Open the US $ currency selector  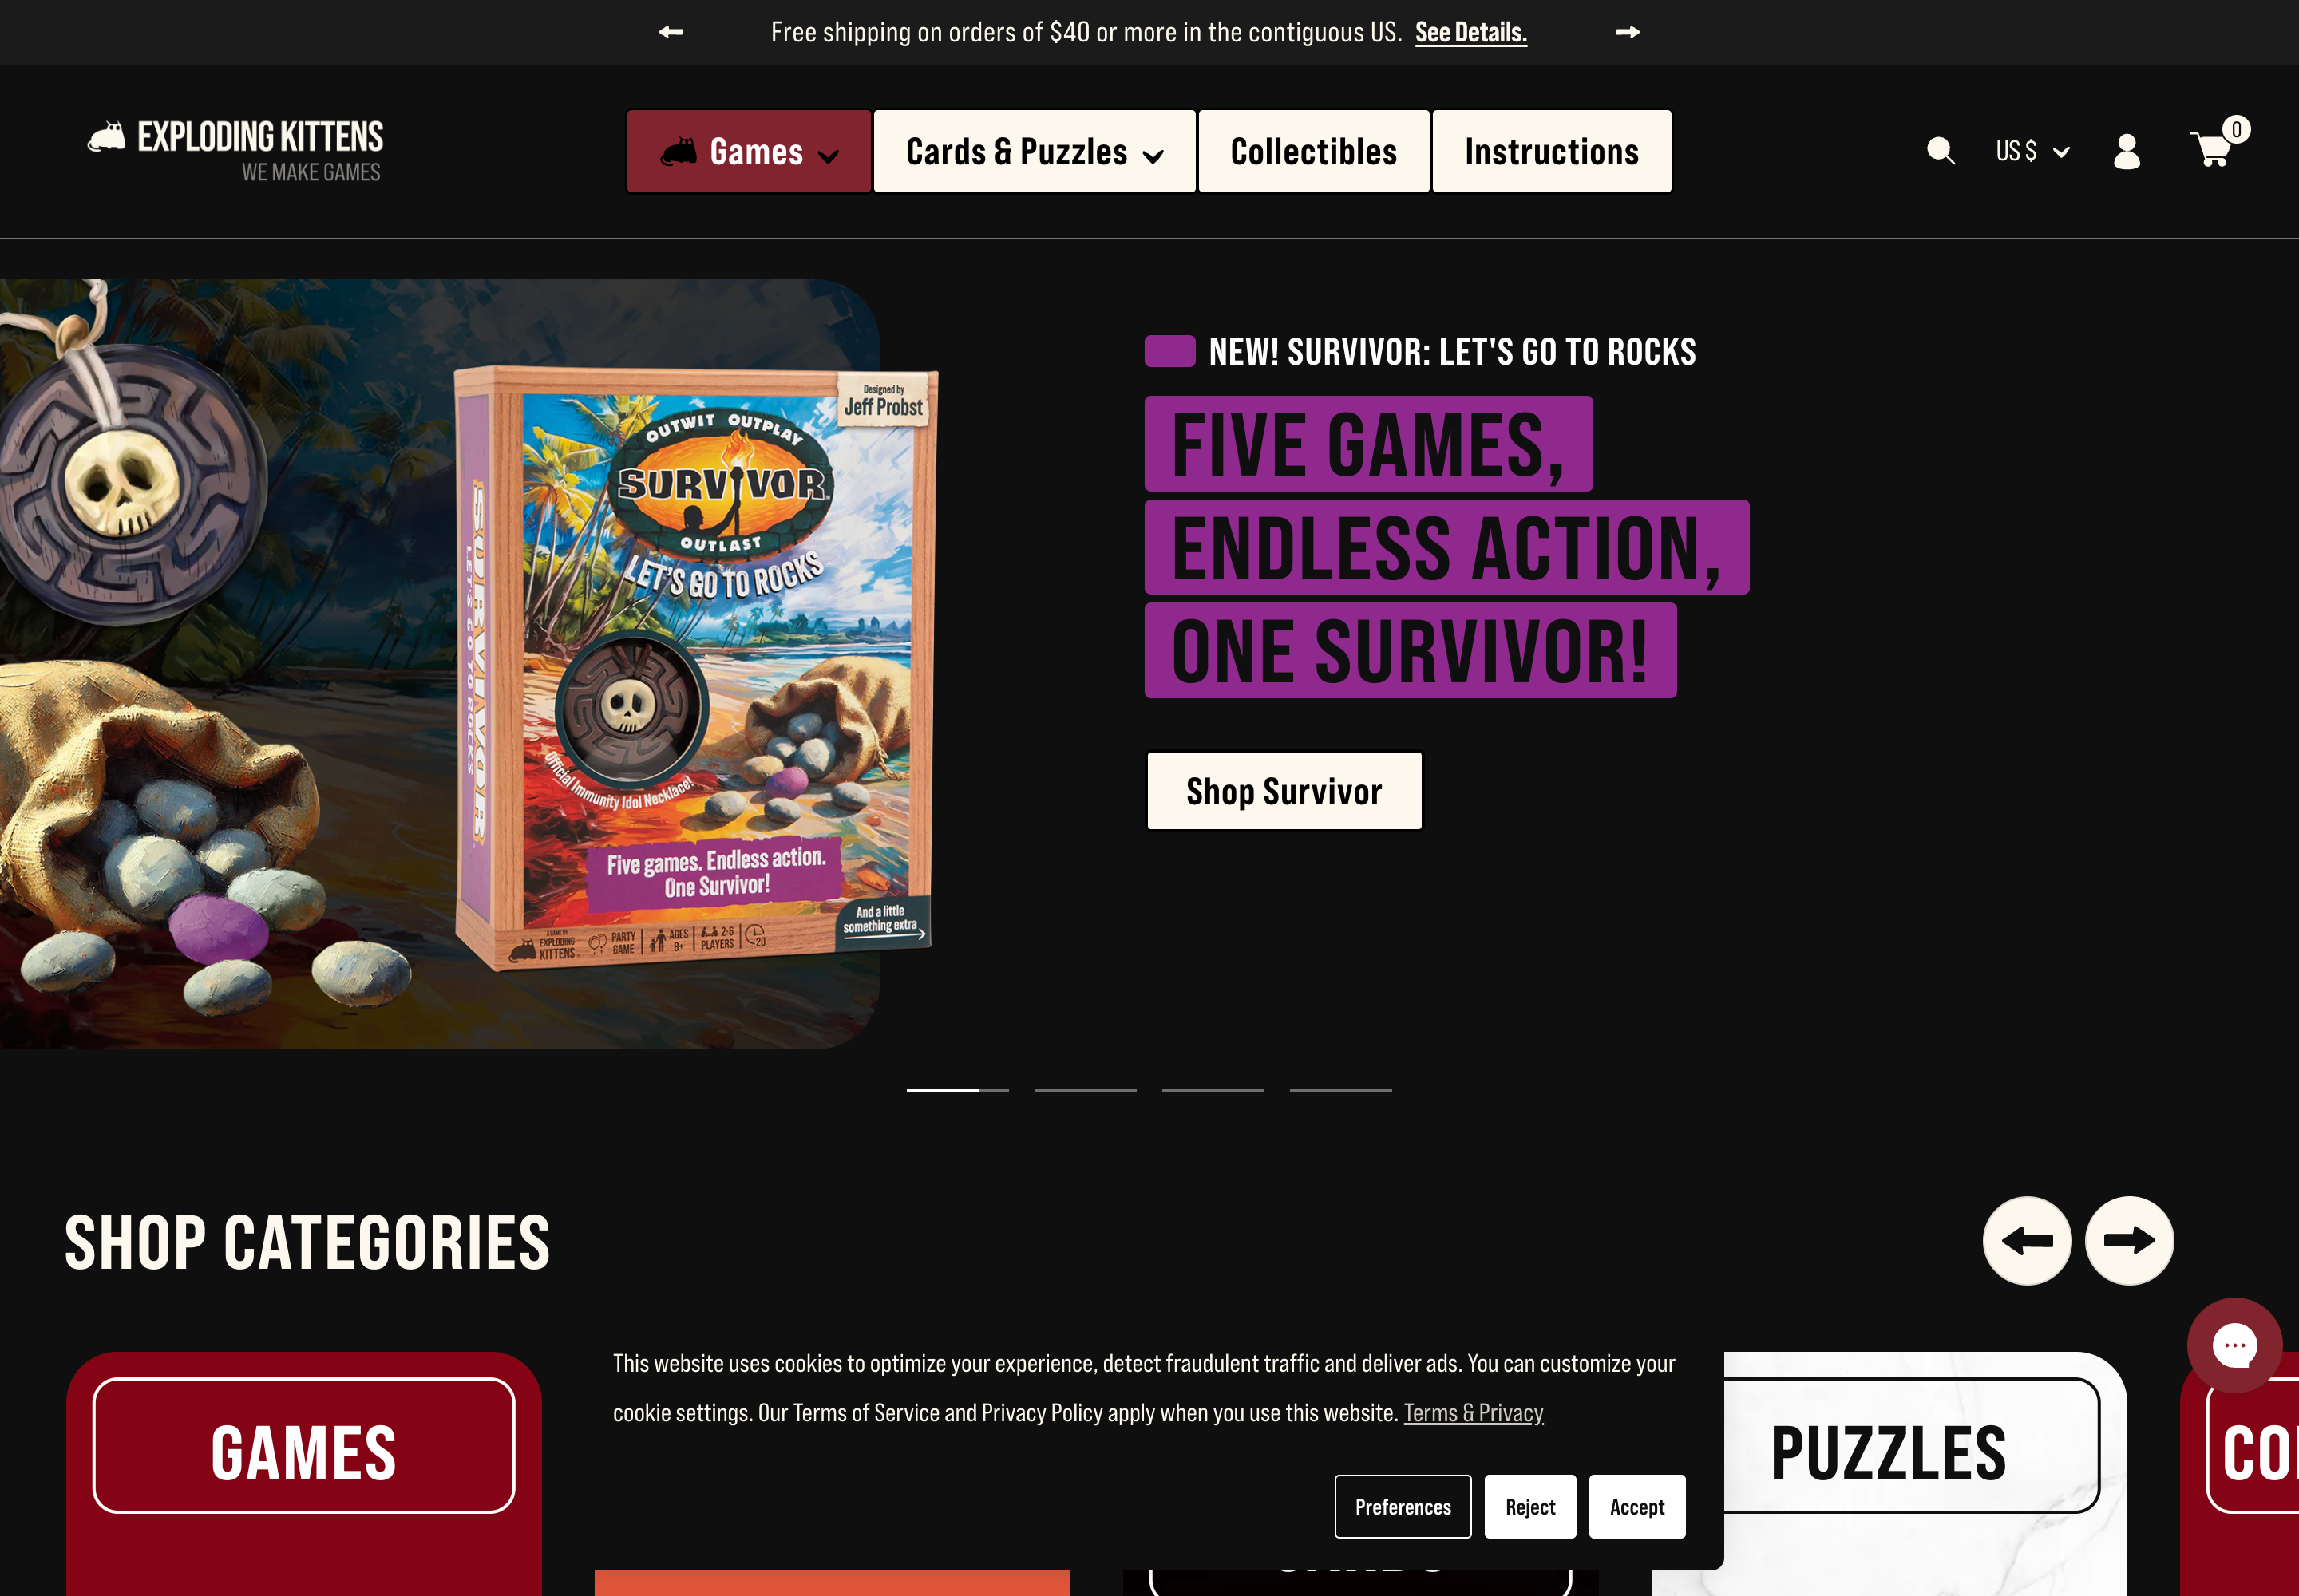pos(2032,151)
